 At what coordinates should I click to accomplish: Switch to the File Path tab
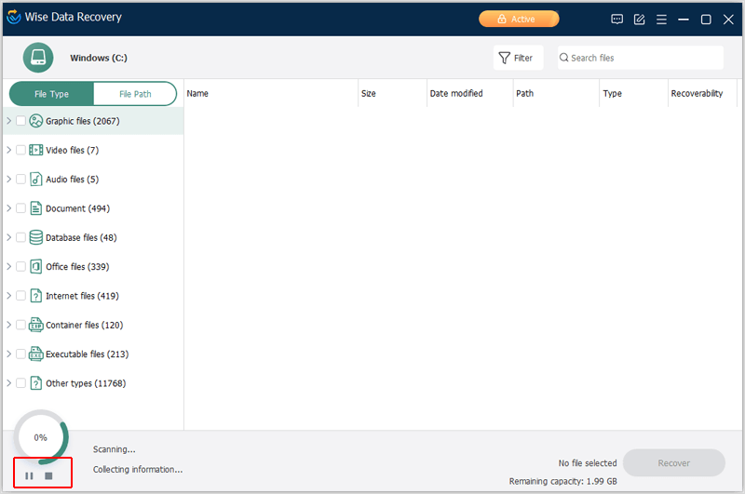click(x=135, y=94)
